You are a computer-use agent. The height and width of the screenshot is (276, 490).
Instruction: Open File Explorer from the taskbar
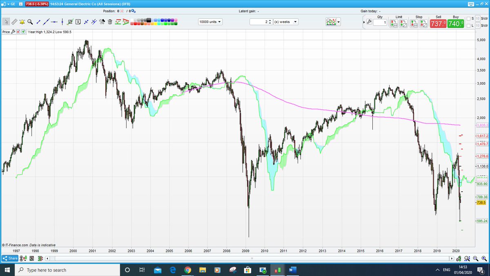tap(203, 270)
